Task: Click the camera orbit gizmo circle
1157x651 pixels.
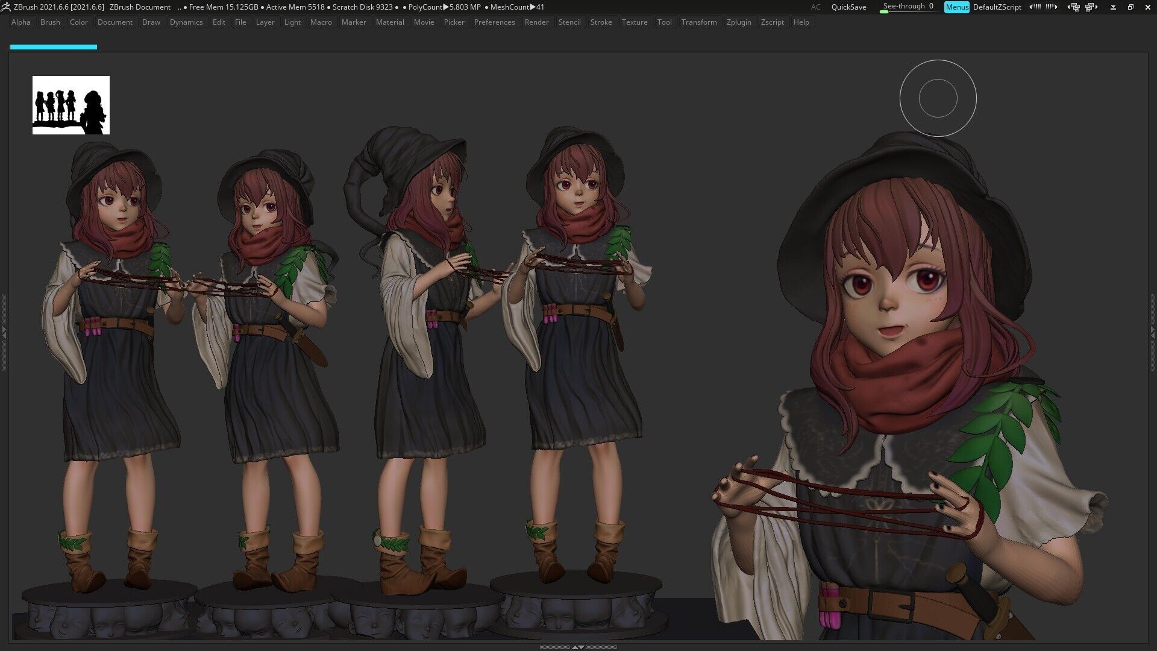Action: click(938, 98)
